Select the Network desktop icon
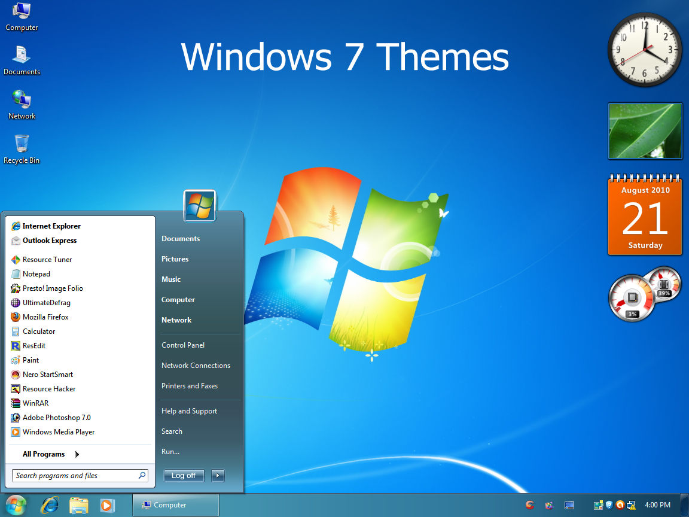 [22, 105]
